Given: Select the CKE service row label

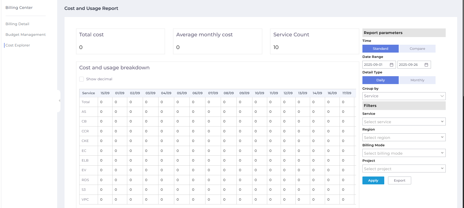Looking at the screenshot, I should 85,141.
